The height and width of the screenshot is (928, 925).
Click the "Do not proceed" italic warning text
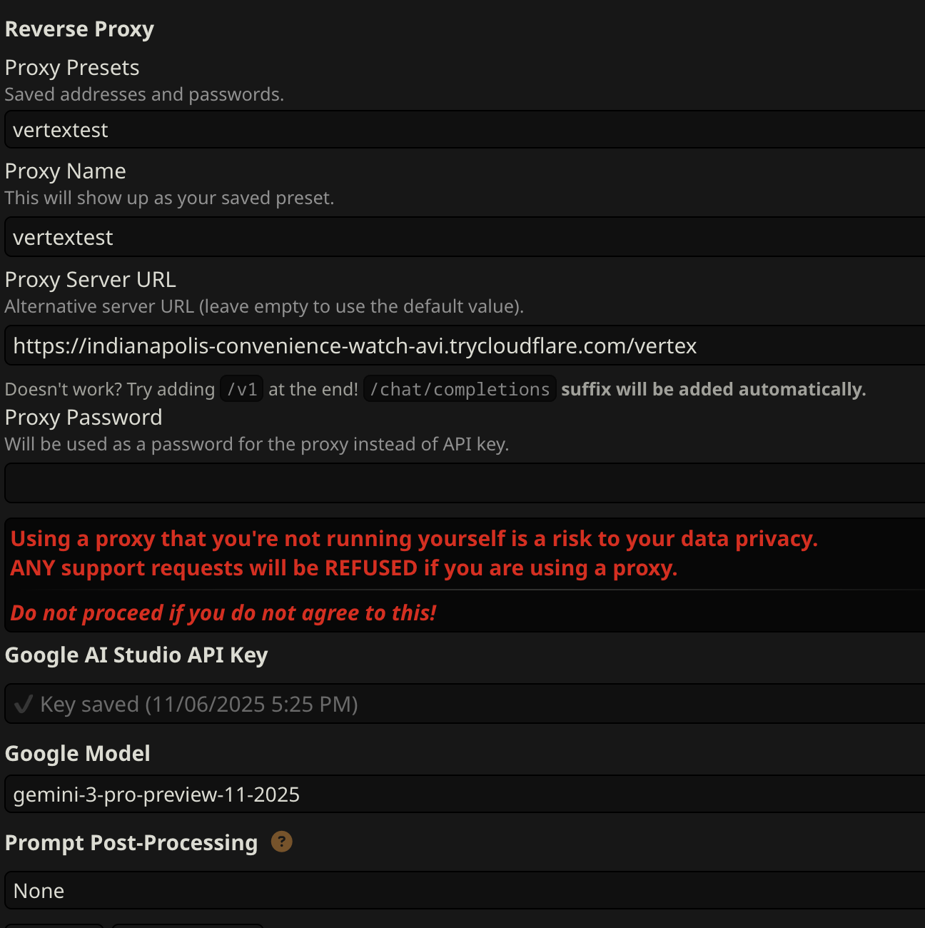pos(223,613)
